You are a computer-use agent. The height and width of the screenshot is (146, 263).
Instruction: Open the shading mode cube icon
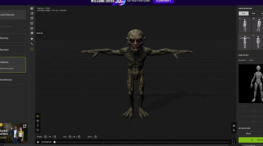pyautogui.click(x=32, y=39)
